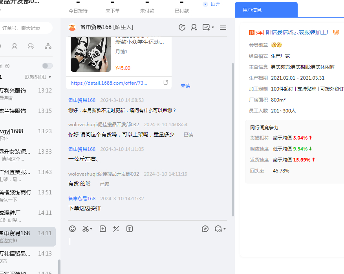Switch to the 用户信息 tab
The image size is (344, 274).
click(252, 10)
